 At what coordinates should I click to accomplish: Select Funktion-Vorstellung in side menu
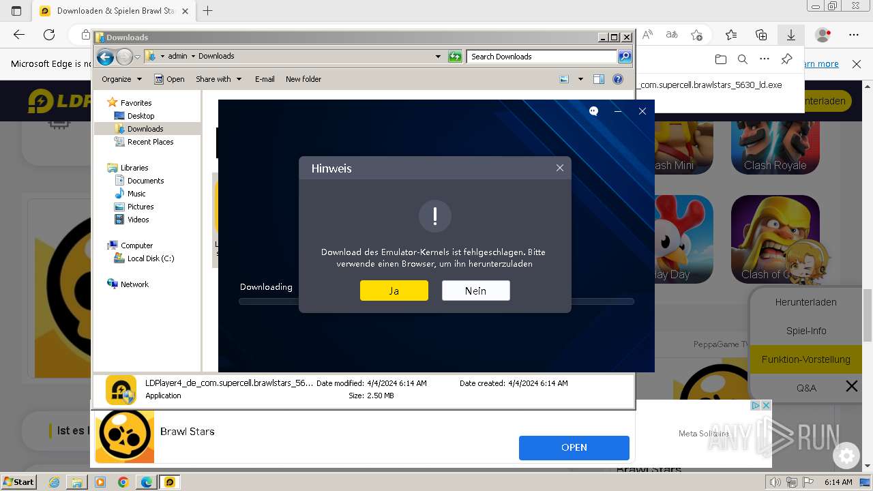coord(805,359)
